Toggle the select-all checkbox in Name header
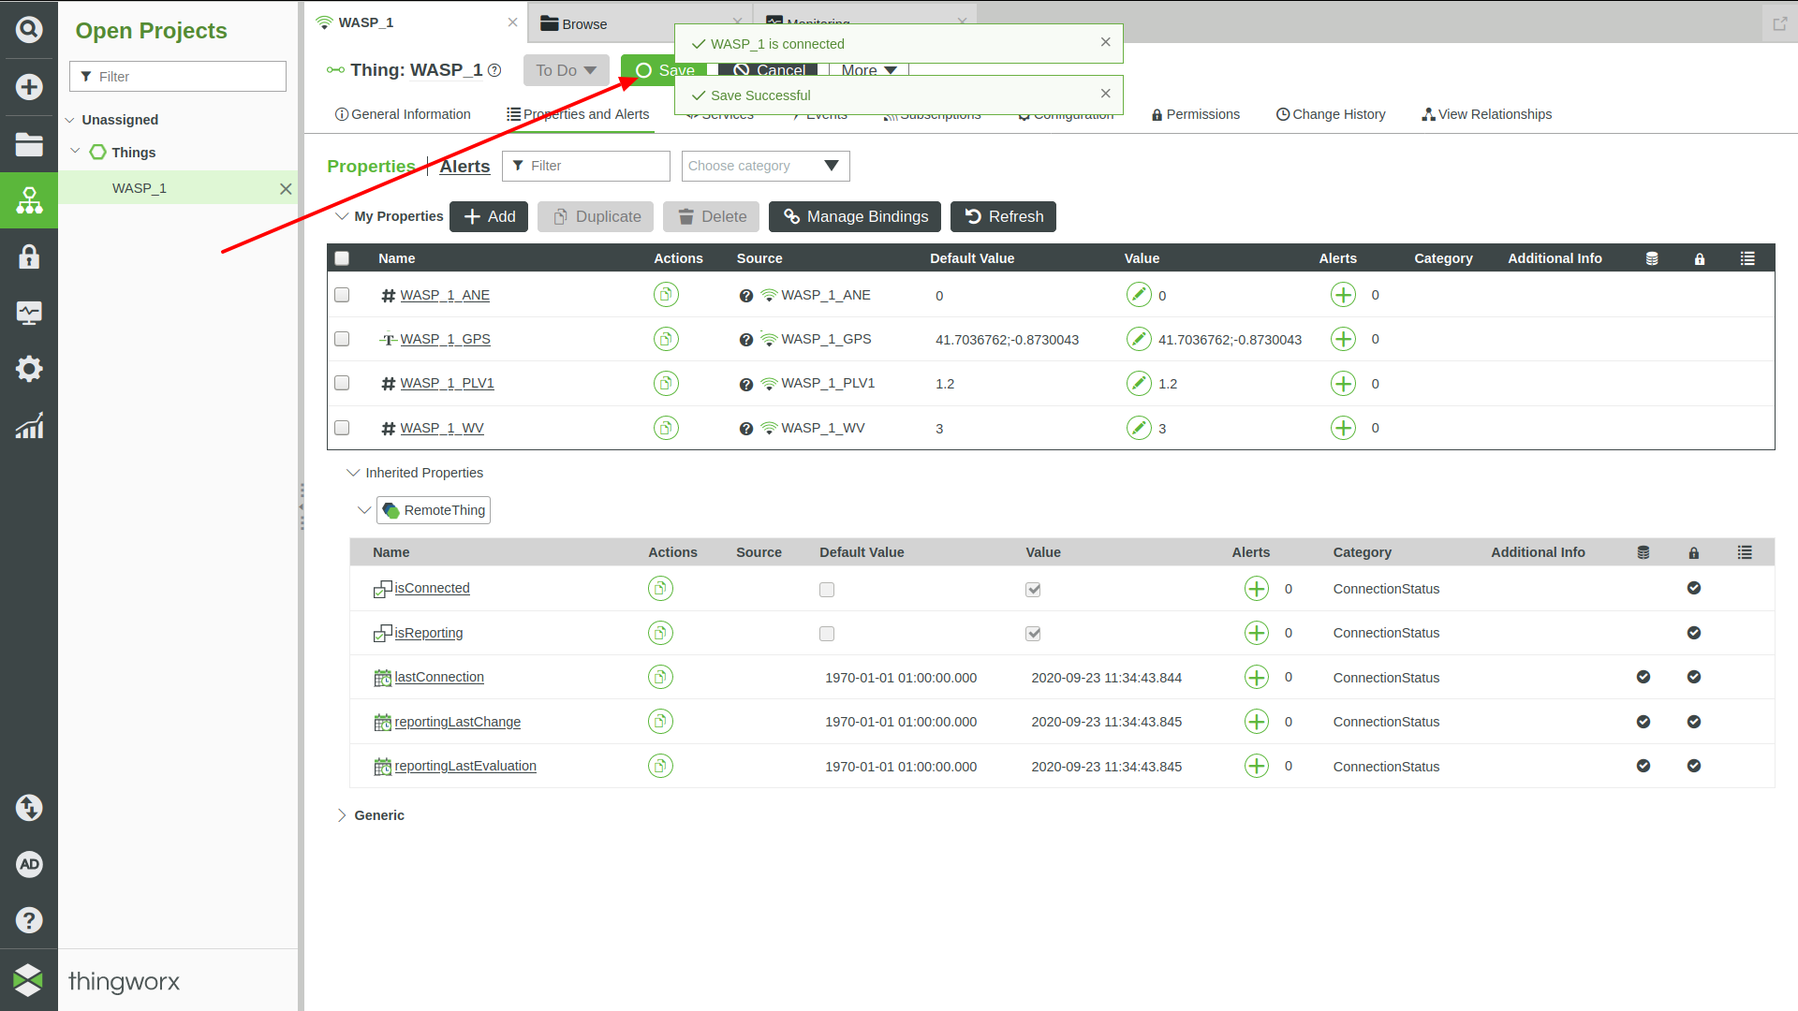Screen dimensions: 1798x1011 (x=342, y=258)
